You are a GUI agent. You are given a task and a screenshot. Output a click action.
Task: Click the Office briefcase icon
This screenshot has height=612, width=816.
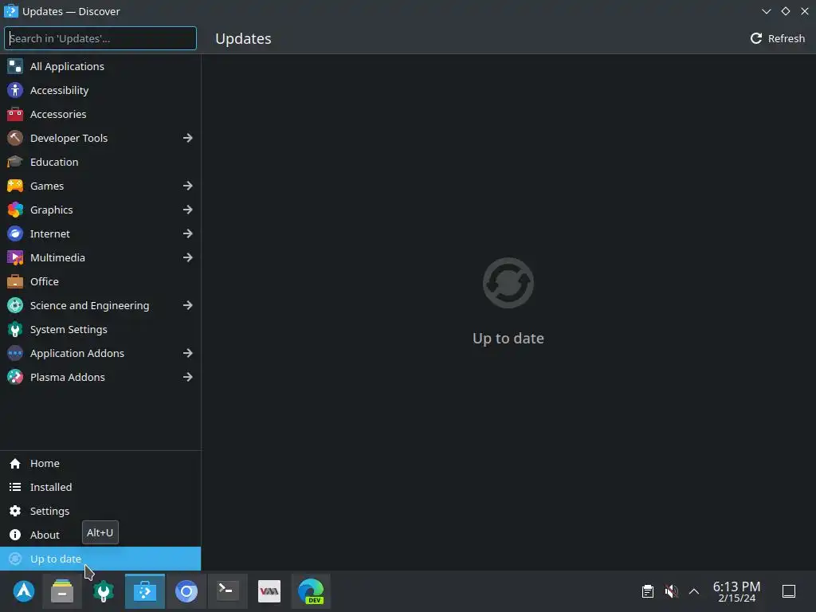click(x=15, y=281)
